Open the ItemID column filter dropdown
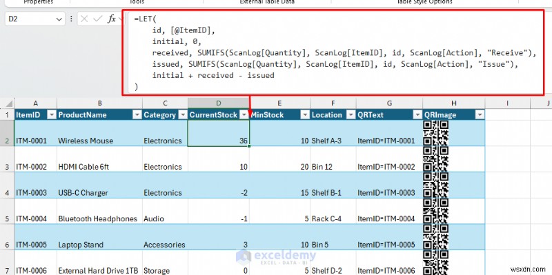 coord(52,115)
